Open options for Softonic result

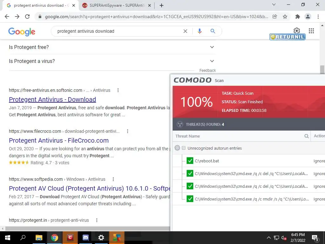(118, 90)
